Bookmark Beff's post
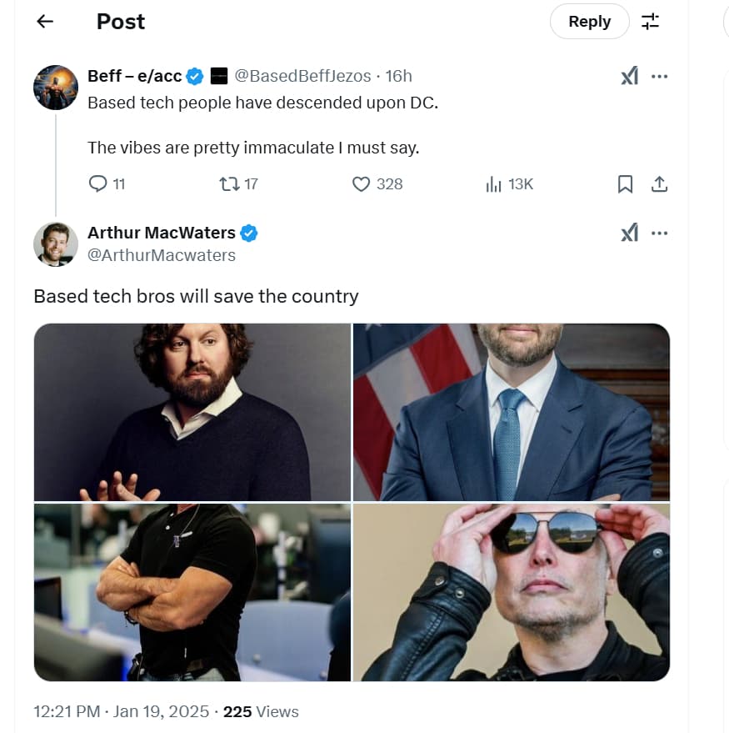729x733 pixels. pyautogui.click(x=625, y=183)
